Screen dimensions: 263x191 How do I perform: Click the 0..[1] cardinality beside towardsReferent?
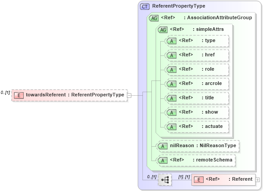5,93
